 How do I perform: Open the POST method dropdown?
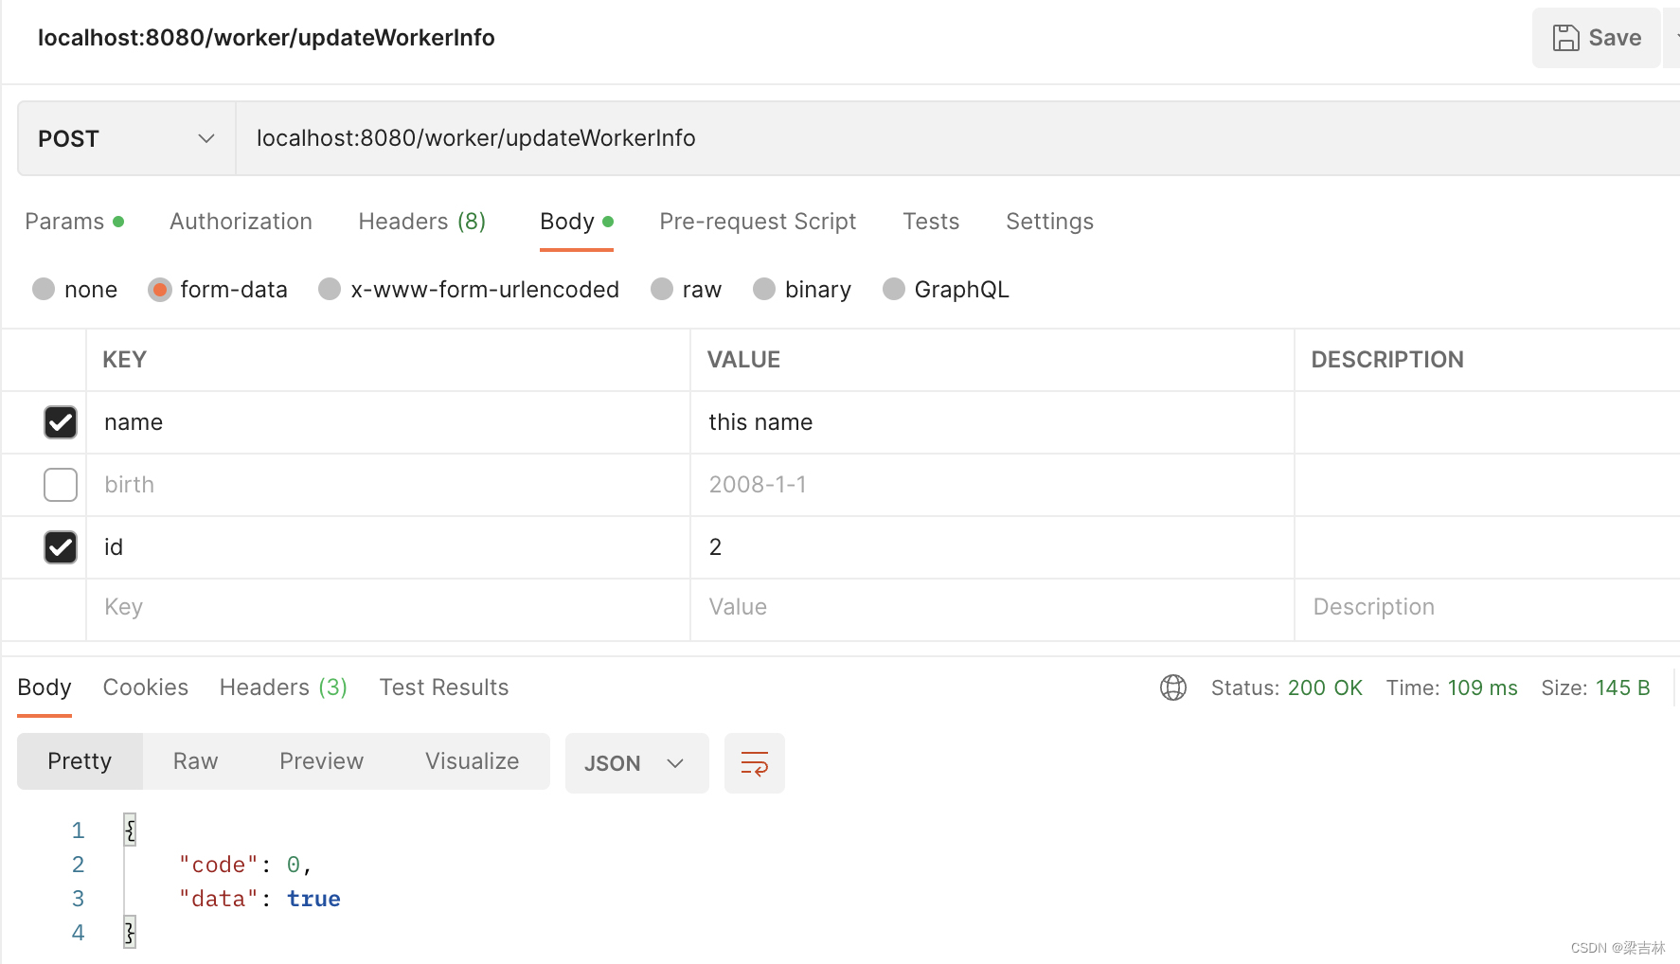click(127, 138)
